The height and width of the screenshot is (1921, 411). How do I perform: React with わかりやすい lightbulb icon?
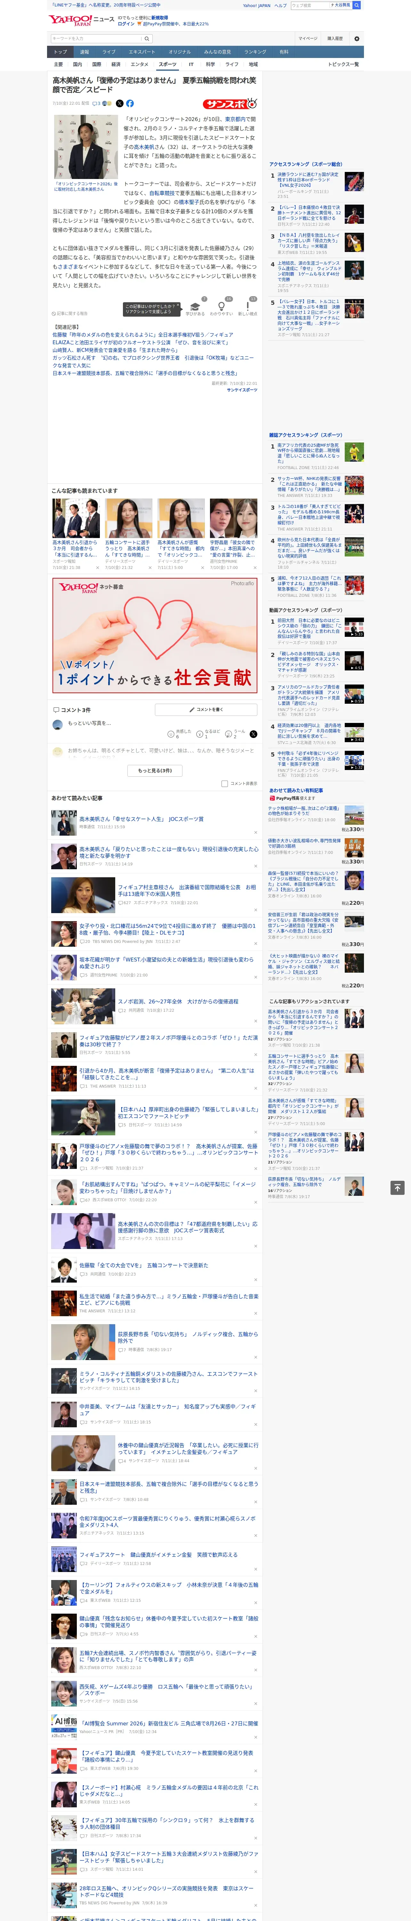click(221, 306)
